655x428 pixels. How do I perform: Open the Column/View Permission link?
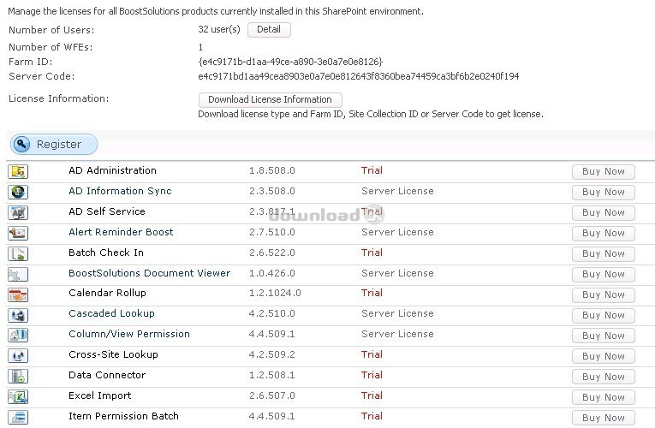click(x=129, y=334)
